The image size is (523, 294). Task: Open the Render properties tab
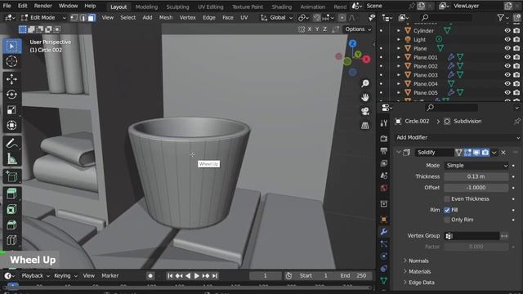point(384,138)
